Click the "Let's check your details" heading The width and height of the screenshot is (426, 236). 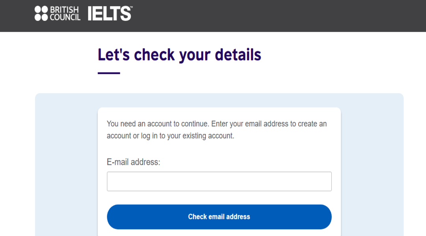pyautogui.click(x=179, y=55)
